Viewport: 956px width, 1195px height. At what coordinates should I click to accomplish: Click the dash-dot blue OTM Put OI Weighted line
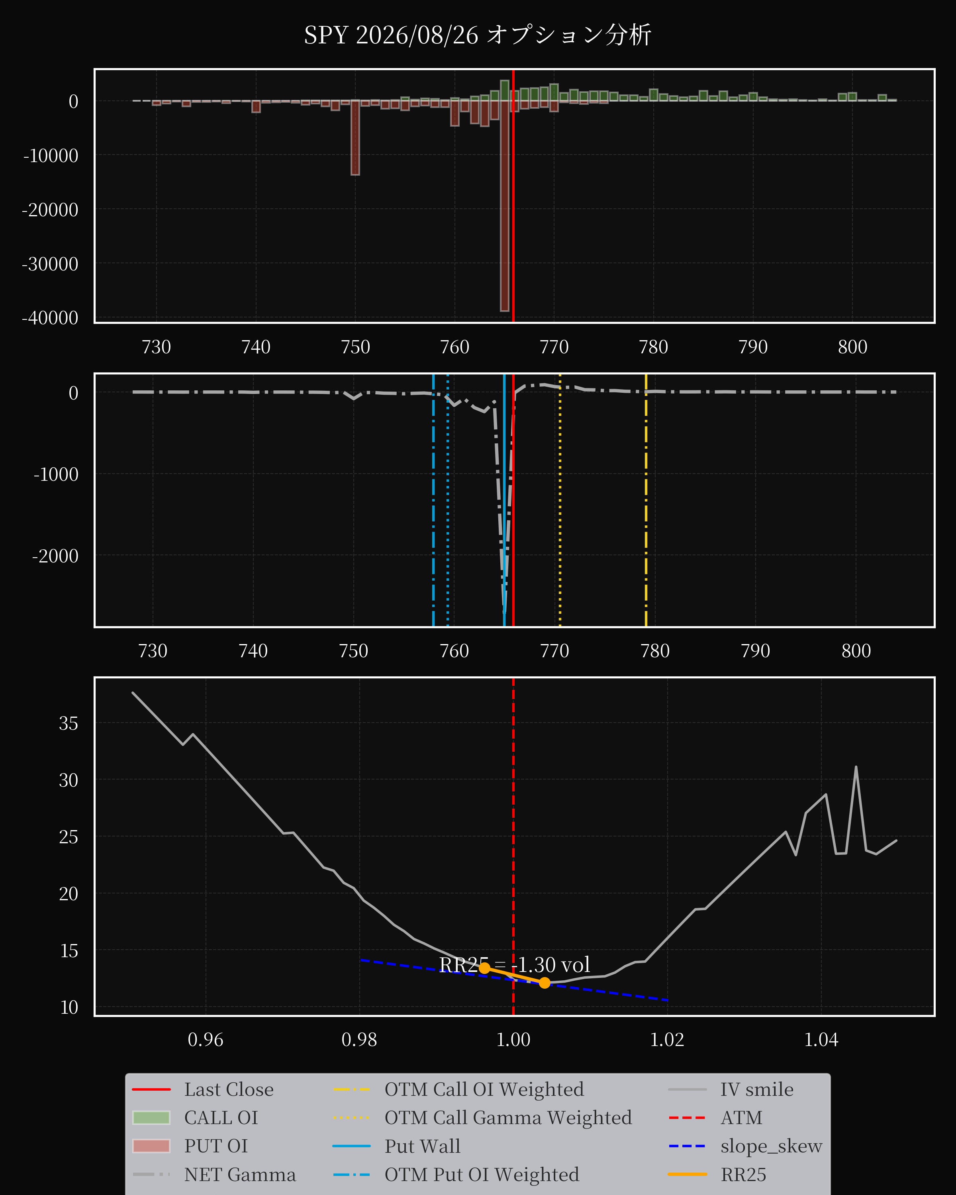(433, 500)
